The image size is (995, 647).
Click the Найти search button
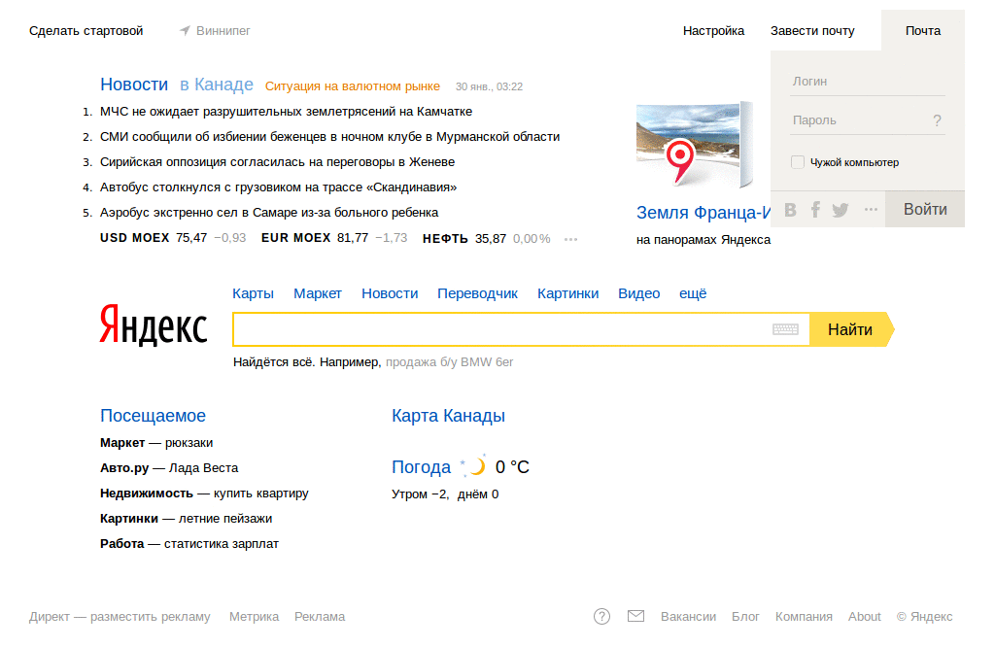850,329
